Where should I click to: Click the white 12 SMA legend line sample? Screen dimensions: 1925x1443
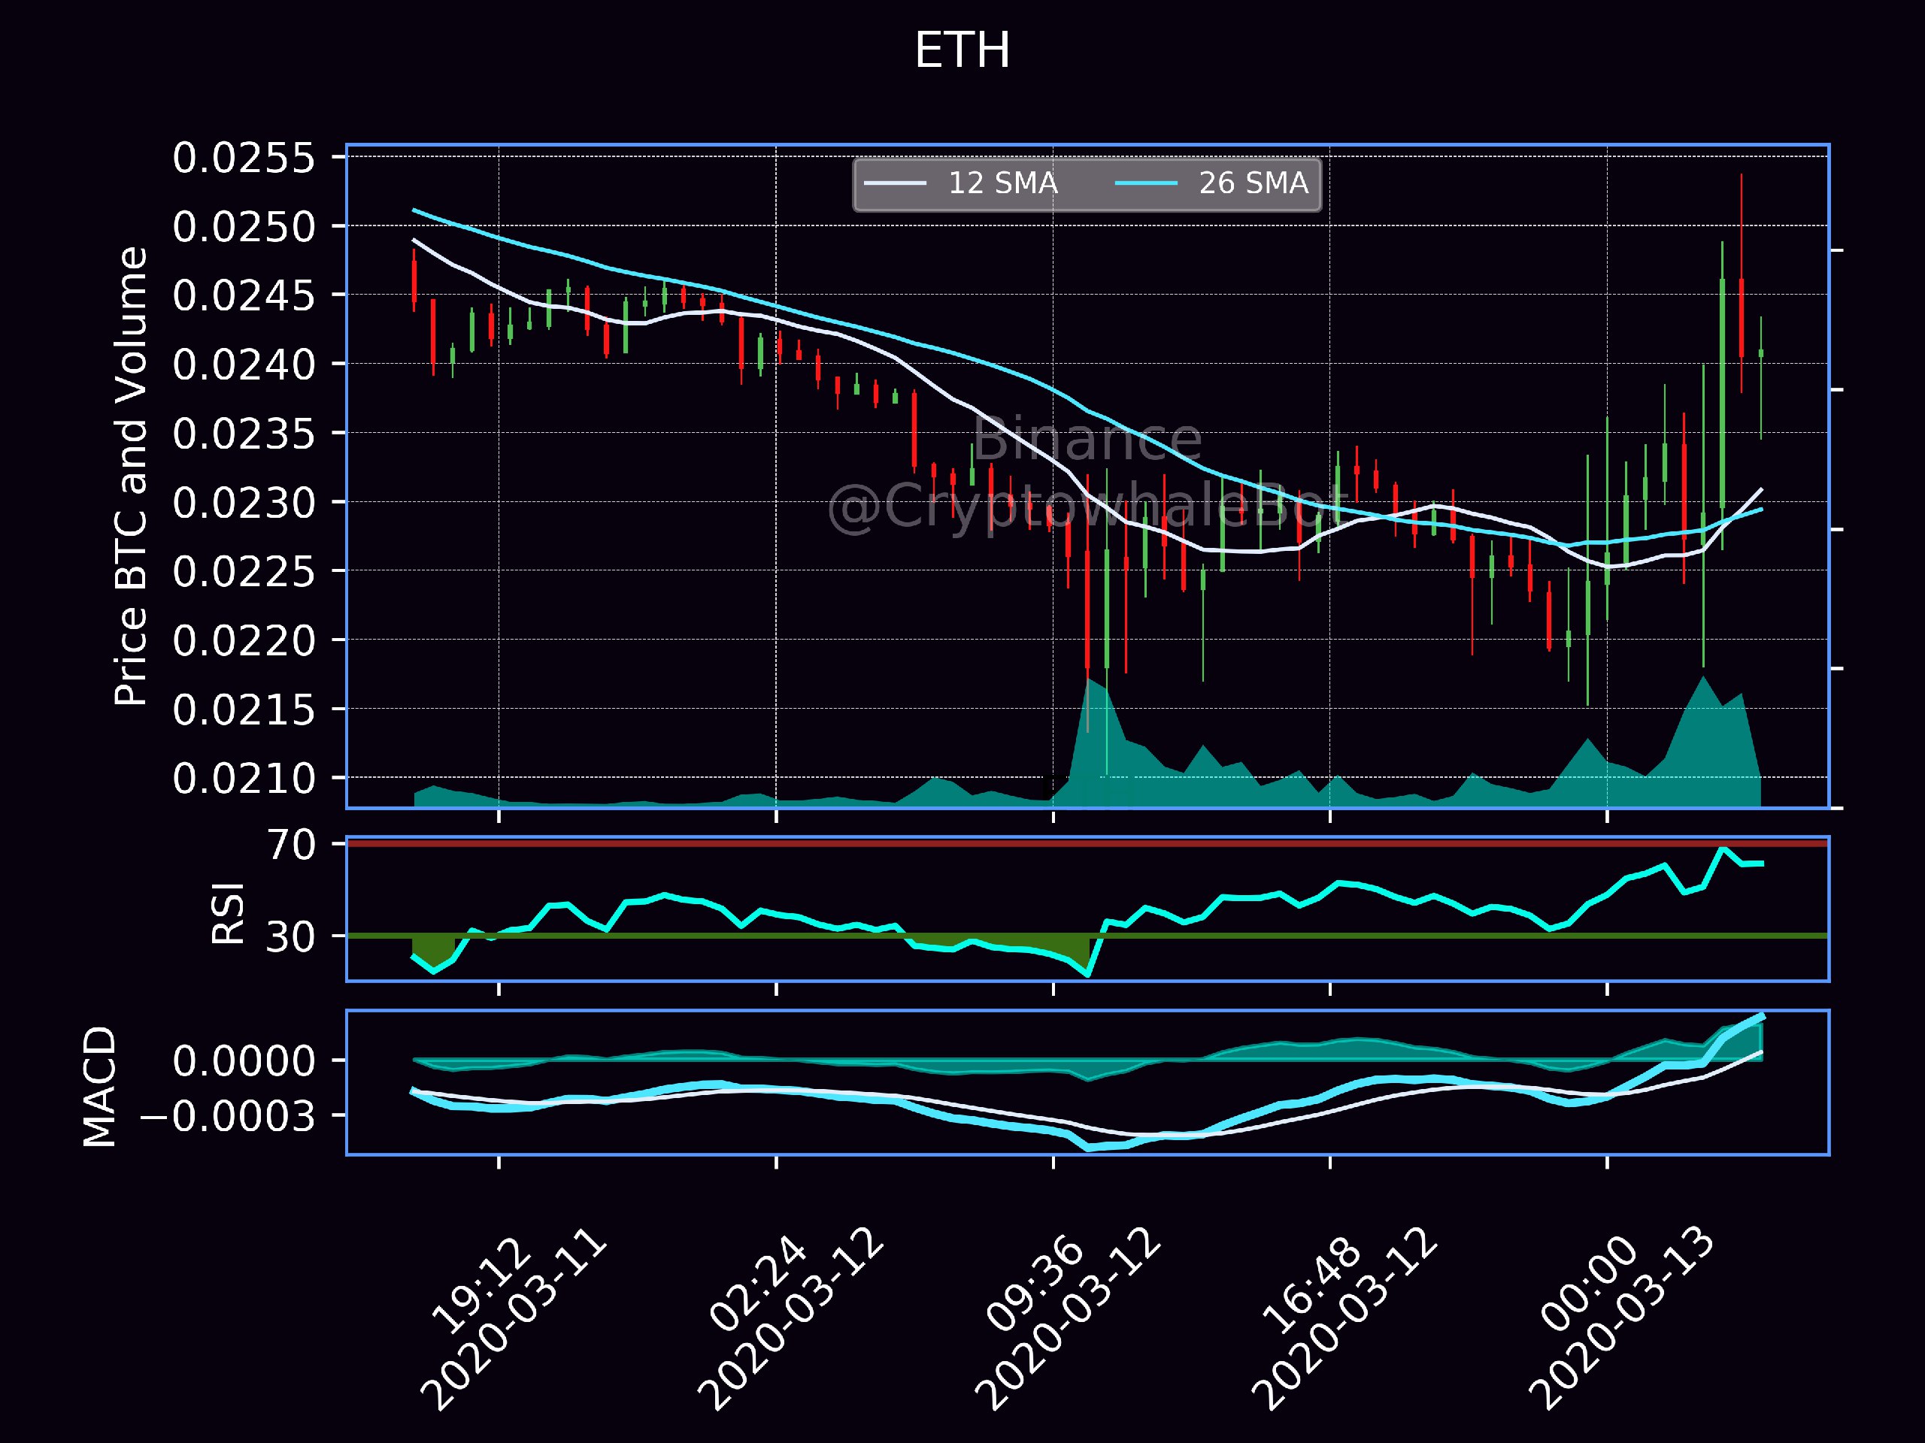click(x=895, y=183)
